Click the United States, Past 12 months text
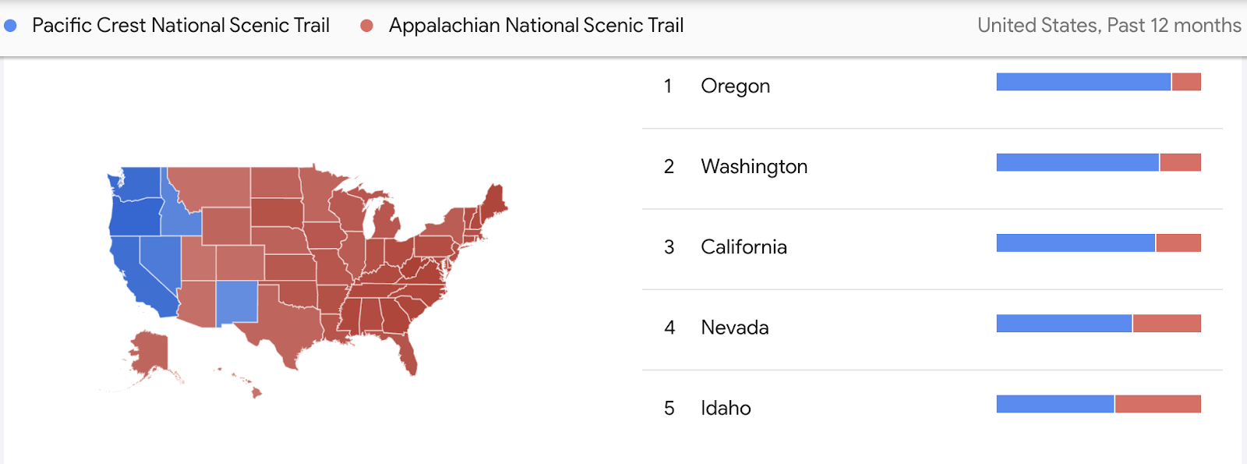Viewport: 1247px width, 464px height. point(1109,26)
